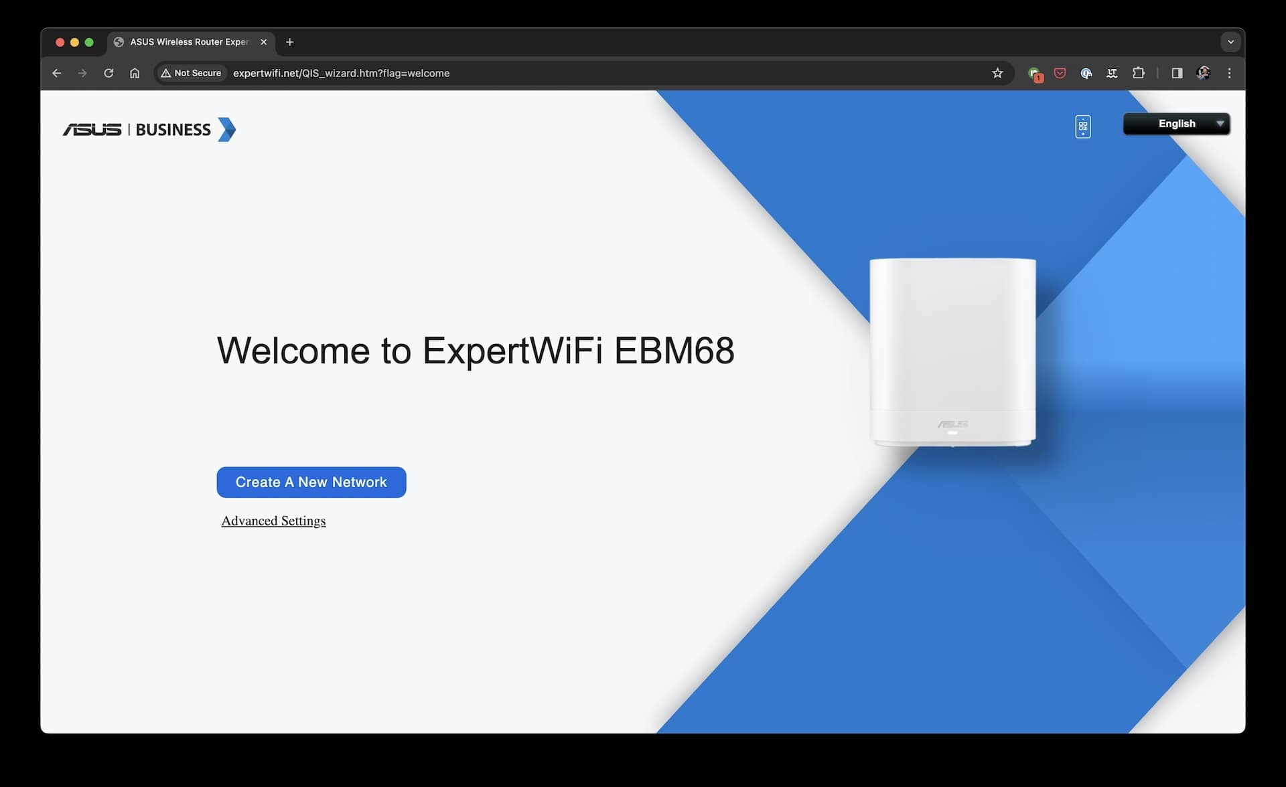Click the Advanced Settings link
This screenshot has width=1286, height=787.
[x=273, y=520]
